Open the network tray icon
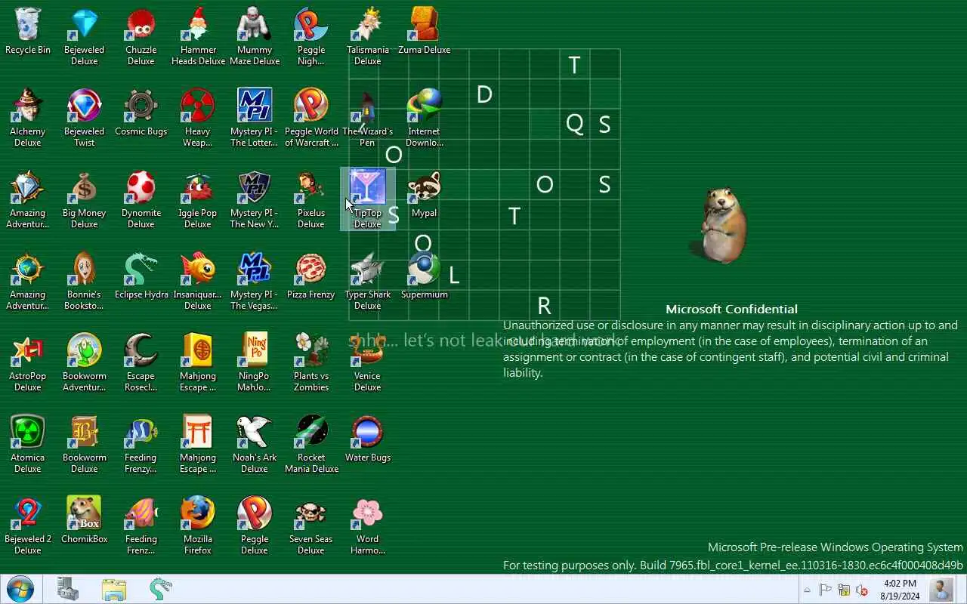Image resolution: width=967 pixels, height=604 pixels. tap(843, 590)
